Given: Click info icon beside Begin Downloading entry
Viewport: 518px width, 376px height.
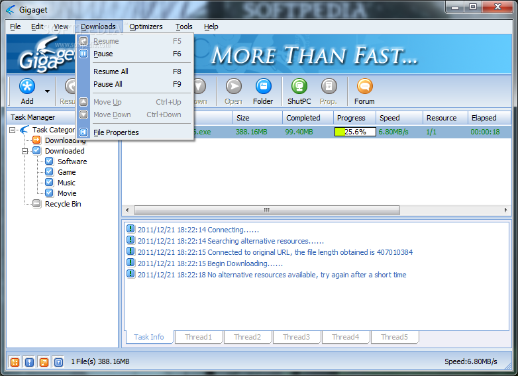Looking at the screenshot, I should pos(130,262).
